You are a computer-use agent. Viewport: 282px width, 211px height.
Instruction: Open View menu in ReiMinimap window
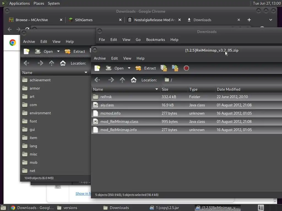[x=127, y=58]
